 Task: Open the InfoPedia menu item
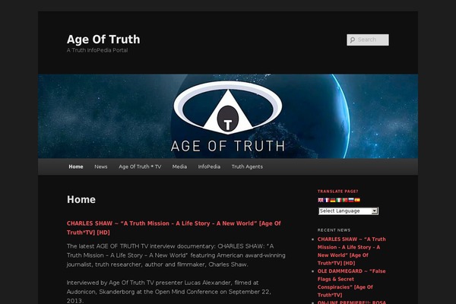[x=209, y=166]
